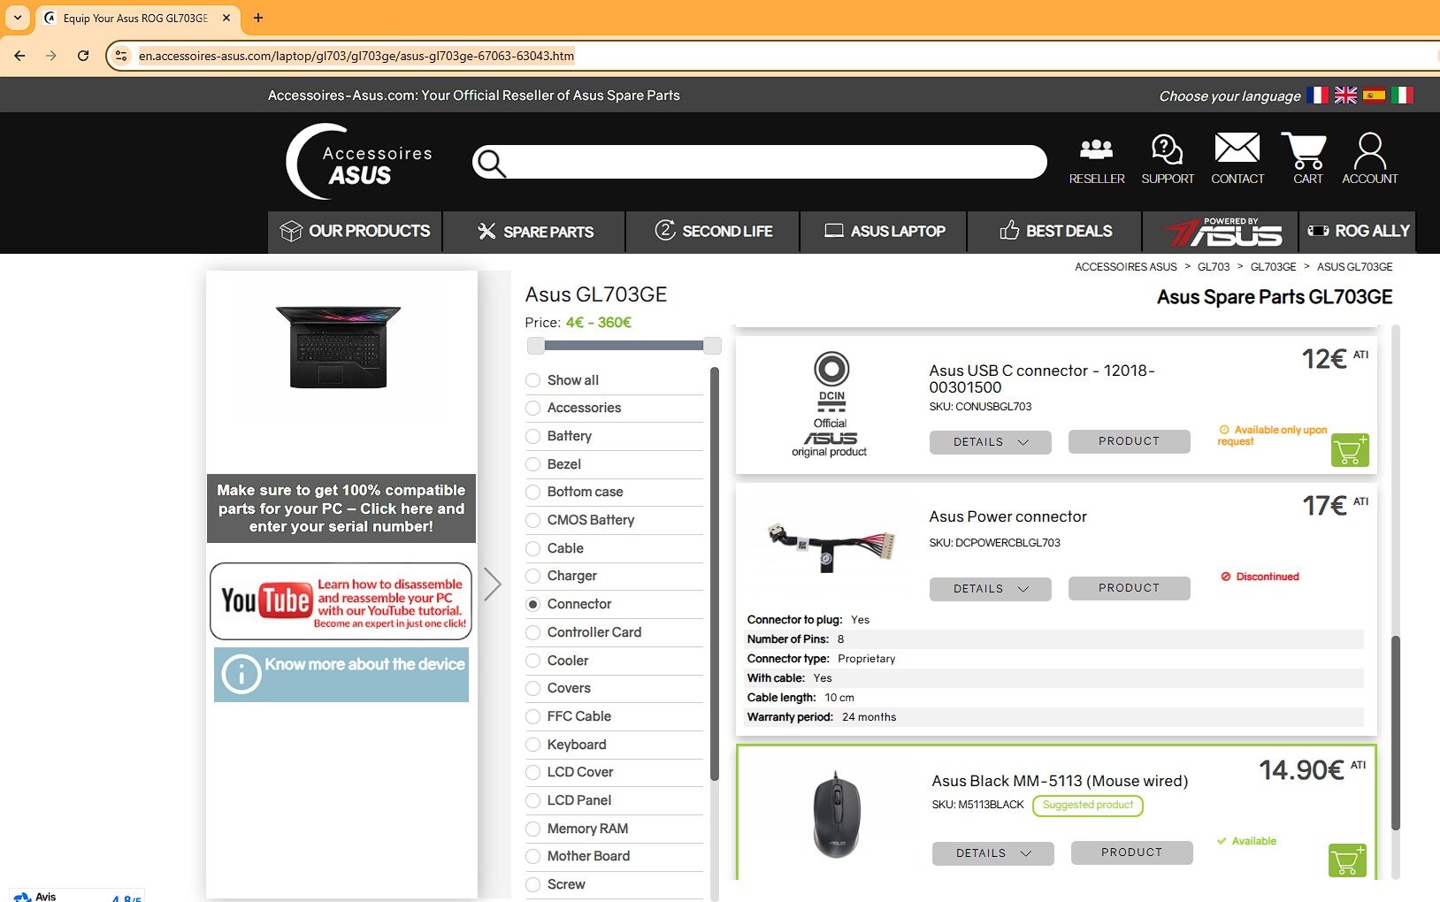This screenshot has height=902, width=1440.
Task: Select the Show all filter
Action: coord(532,380)
